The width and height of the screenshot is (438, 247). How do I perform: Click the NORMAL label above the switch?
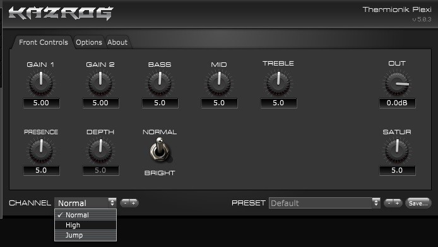tap(160, 132)
